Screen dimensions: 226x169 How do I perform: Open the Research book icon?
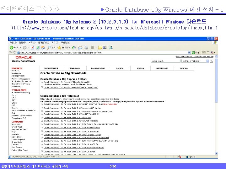pyautogui.click(x=105, y=48)
